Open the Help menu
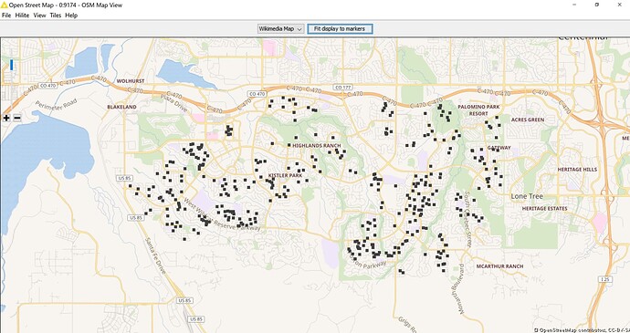The height and width of the screenshot is (333, 630). coord(71,16)
